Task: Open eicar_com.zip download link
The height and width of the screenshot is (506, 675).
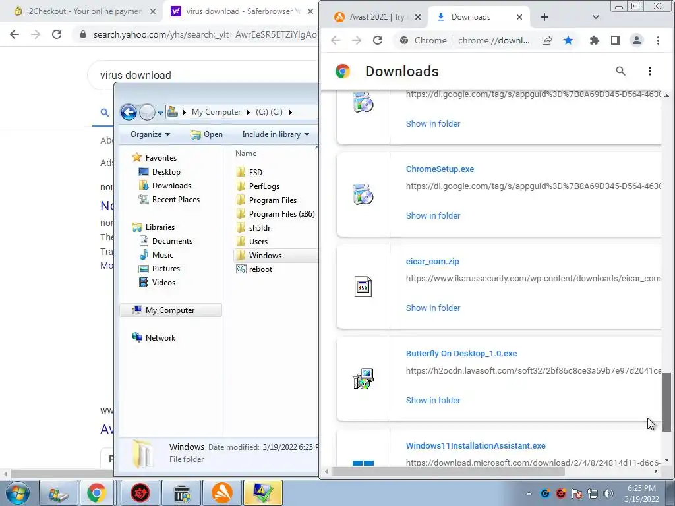Action: [x=432, y=261]
